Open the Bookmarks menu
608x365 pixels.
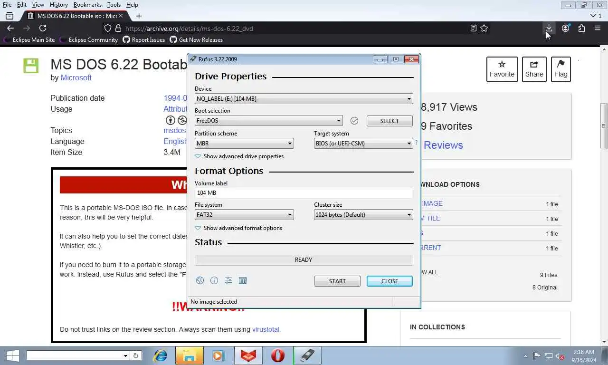tap(87, 5)
